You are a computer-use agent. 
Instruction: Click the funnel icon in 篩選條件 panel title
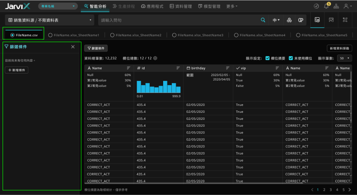point(6,47)
